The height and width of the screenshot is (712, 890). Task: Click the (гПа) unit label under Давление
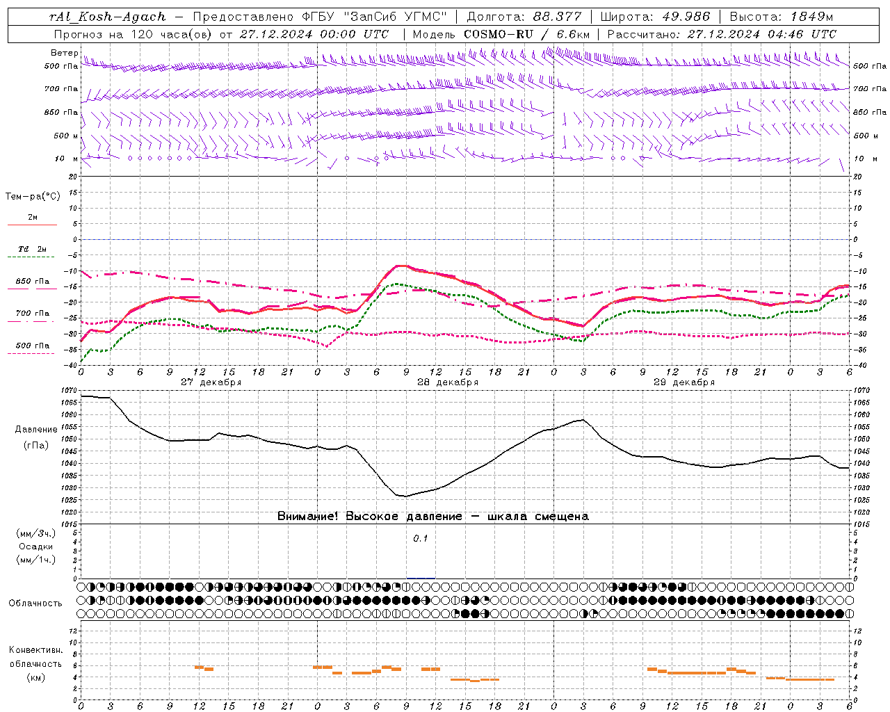click(36, 445)
